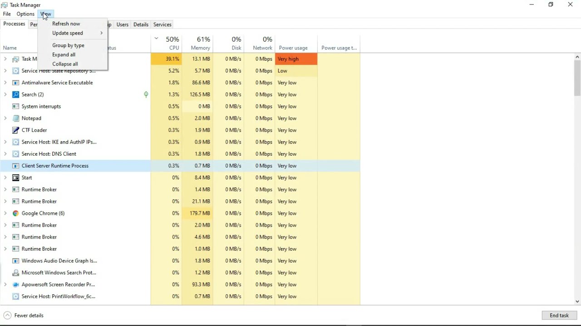Expand the Service Host: IKE and AuthIP row

(x=5, y=142)
